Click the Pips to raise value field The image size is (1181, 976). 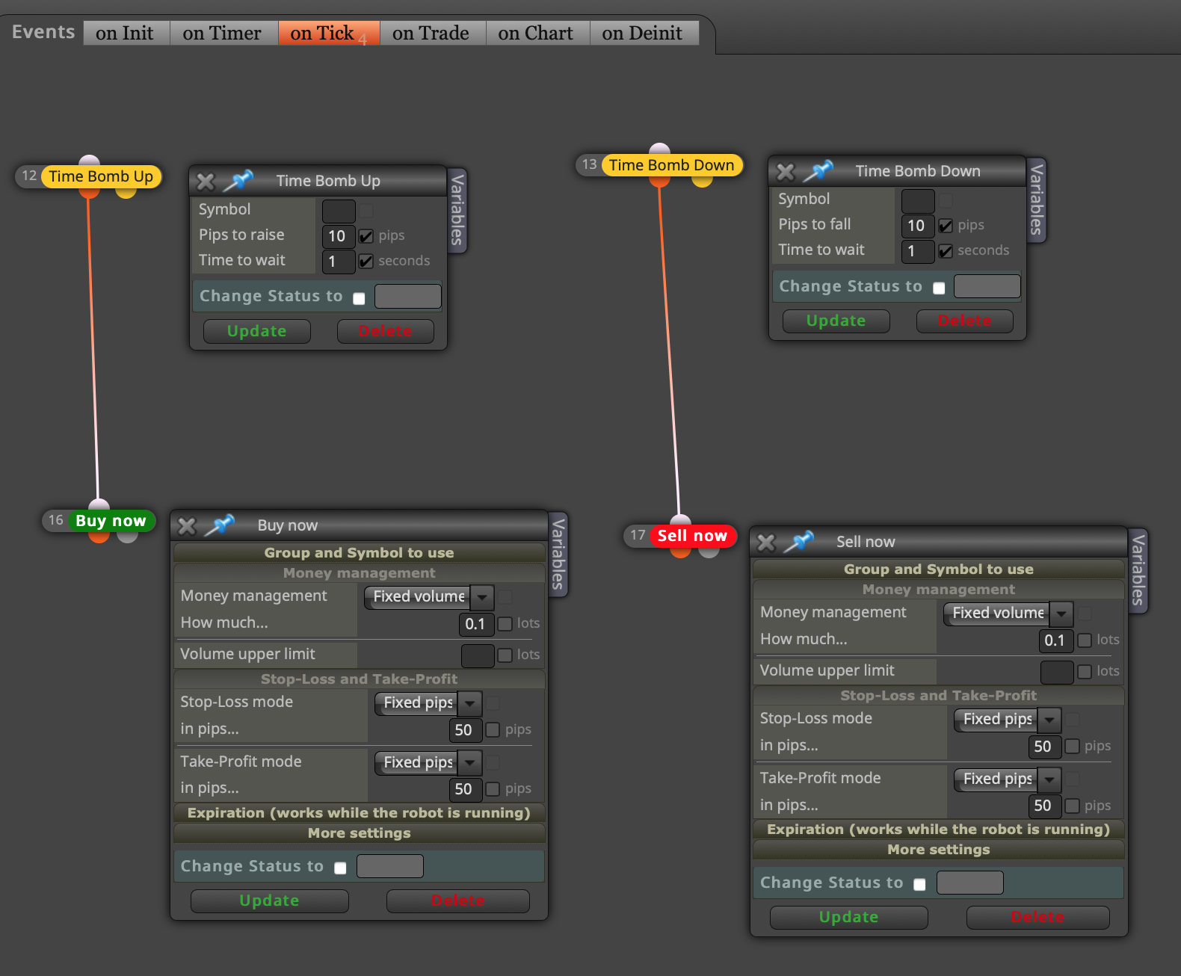(x=339, y=236)
